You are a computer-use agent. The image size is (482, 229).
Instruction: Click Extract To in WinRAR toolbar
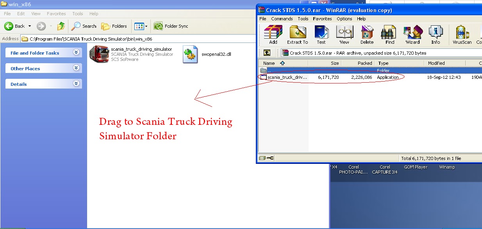[297, 35]
